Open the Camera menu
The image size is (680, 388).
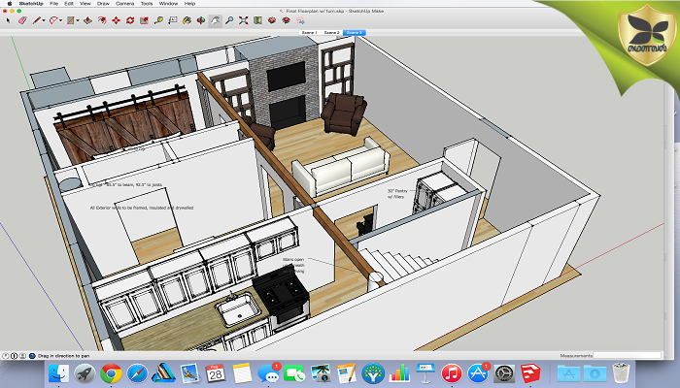(x=124, y=4)
